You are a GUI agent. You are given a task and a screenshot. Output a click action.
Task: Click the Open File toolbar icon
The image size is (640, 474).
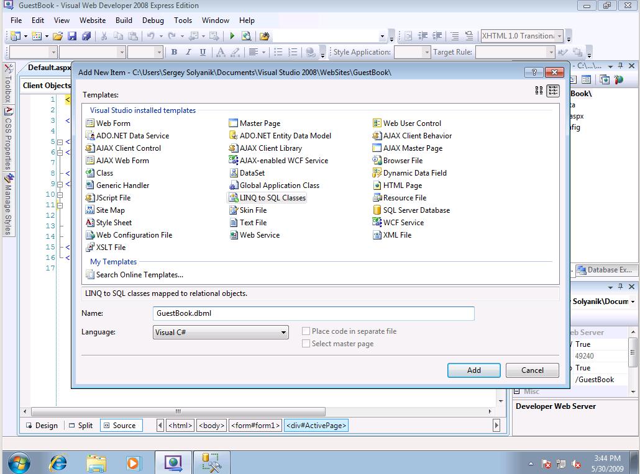click(x=58, y=36)
